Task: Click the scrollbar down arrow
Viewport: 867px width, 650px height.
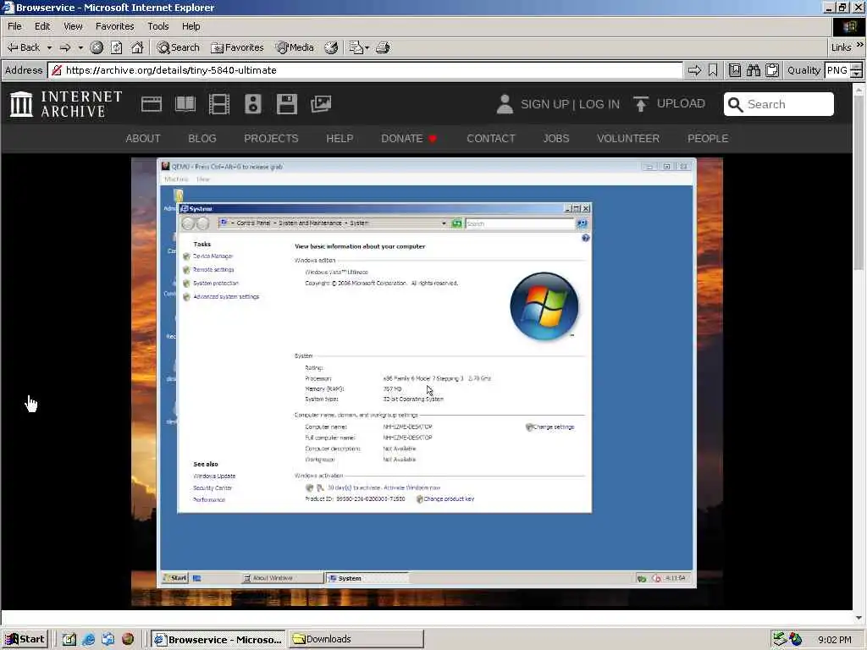Action: [859, 618]
